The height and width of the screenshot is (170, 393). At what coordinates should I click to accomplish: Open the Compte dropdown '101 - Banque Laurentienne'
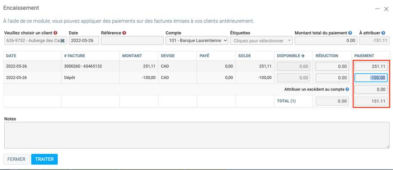197,40
